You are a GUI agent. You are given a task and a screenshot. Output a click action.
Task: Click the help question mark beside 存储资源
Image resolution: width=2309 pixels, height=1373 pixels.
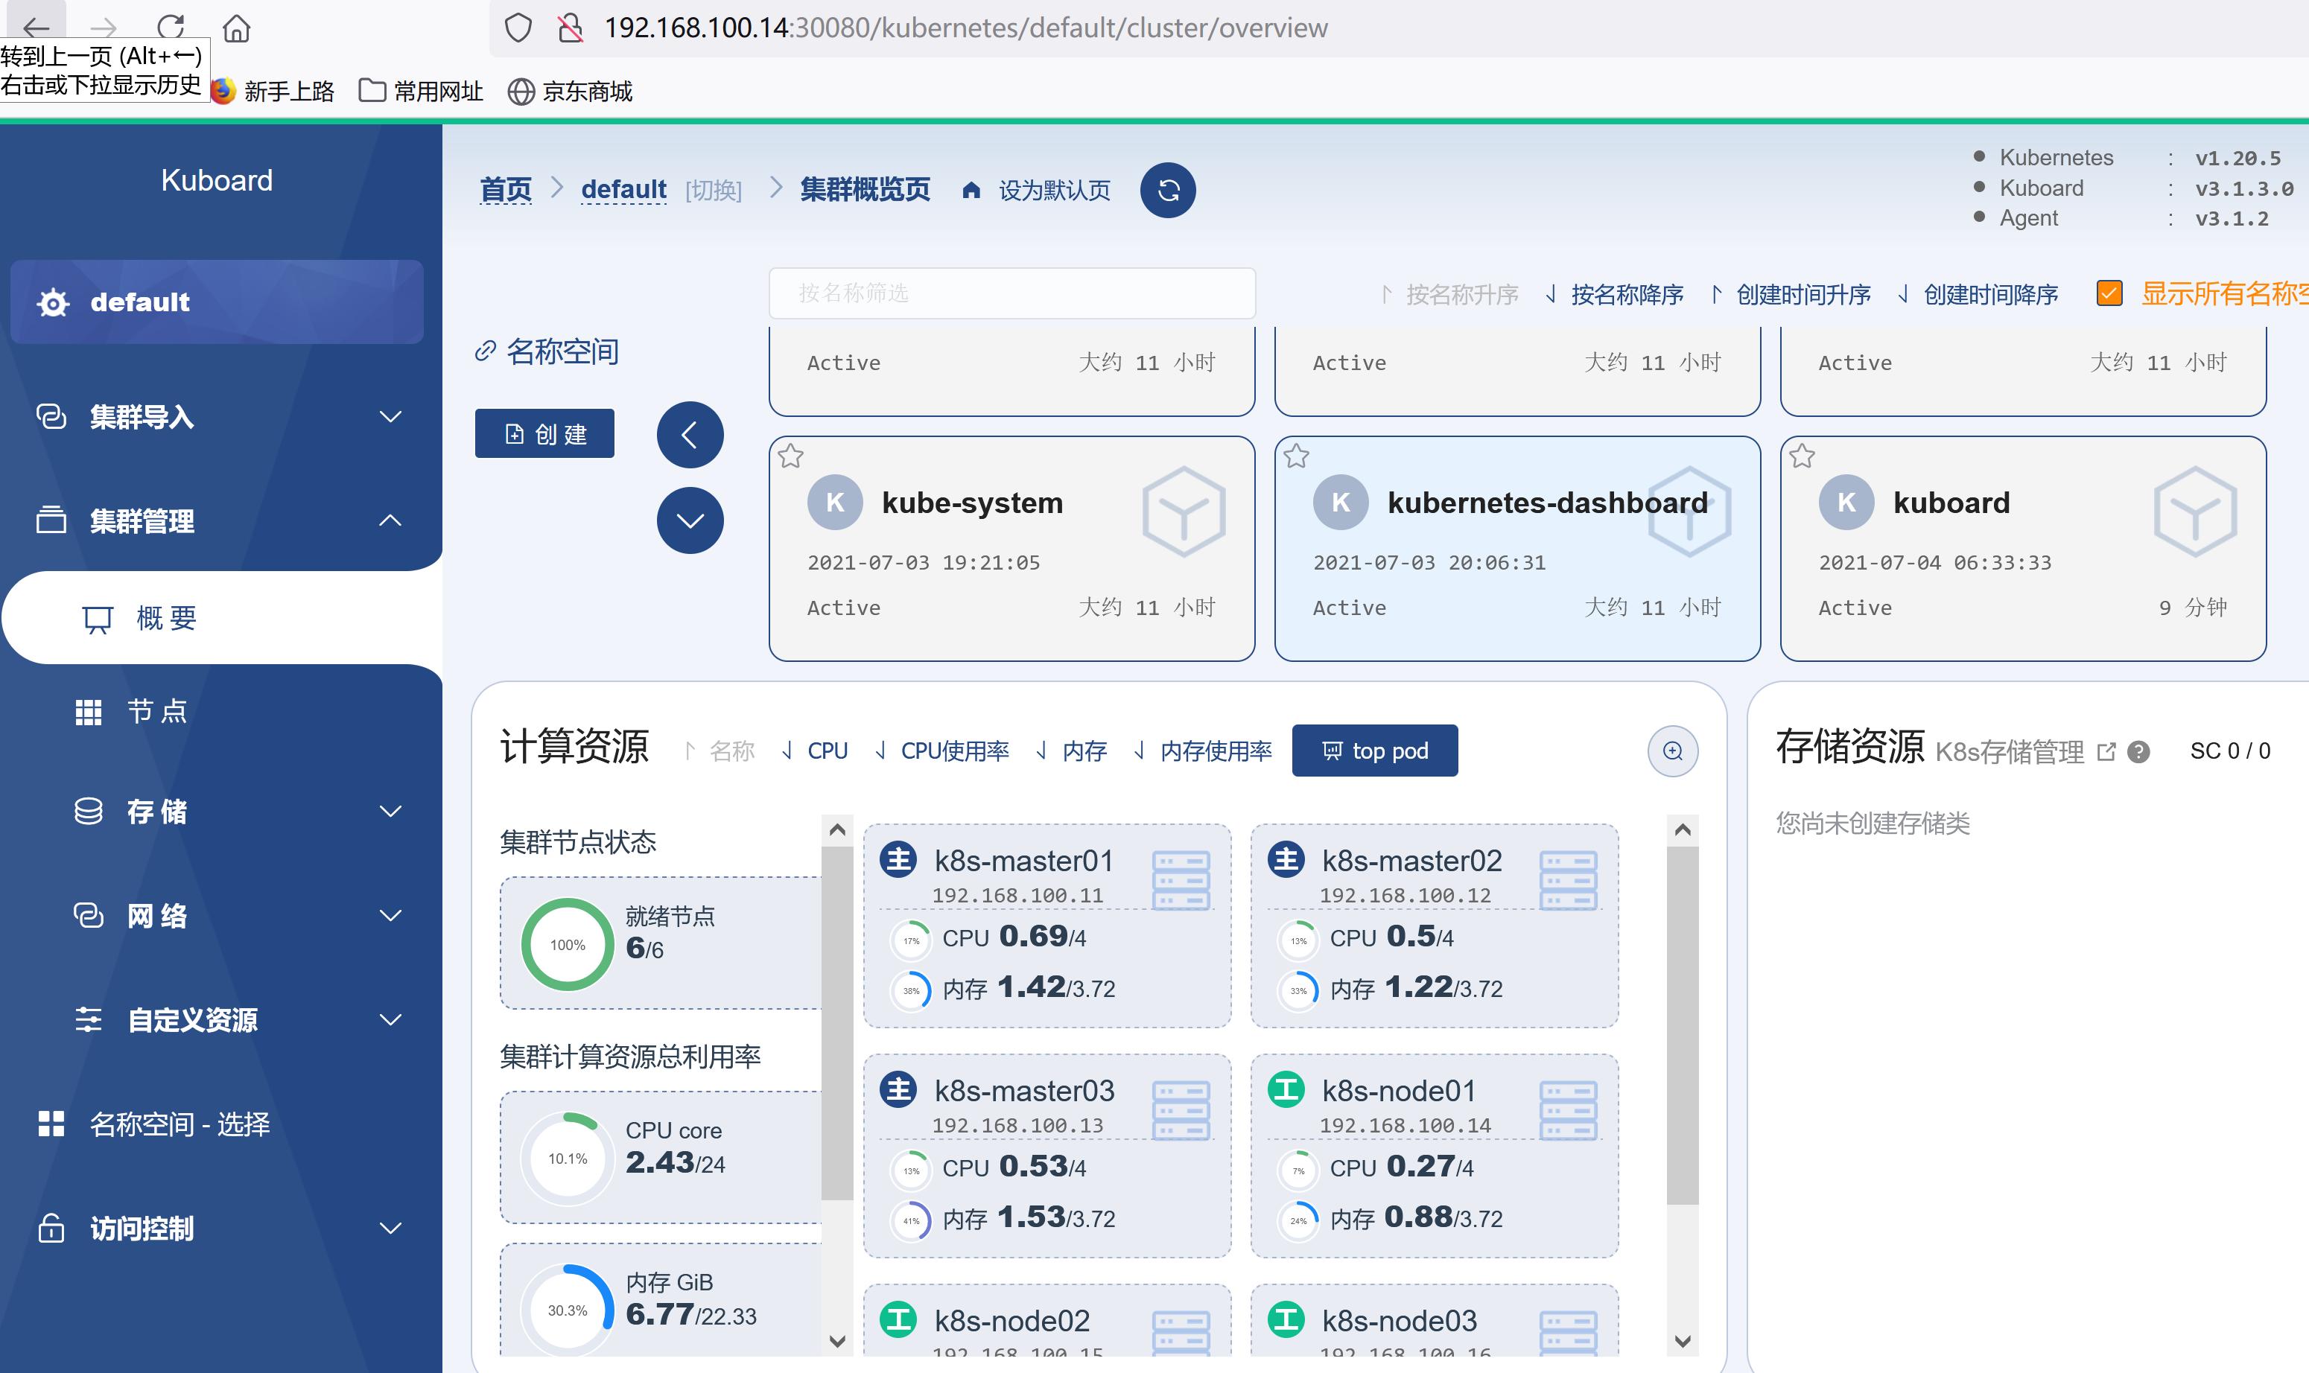[x=2138, y=751]
